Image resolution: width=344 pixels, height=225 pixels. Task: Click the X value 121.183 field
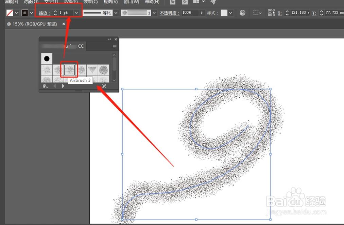(300, 13)
